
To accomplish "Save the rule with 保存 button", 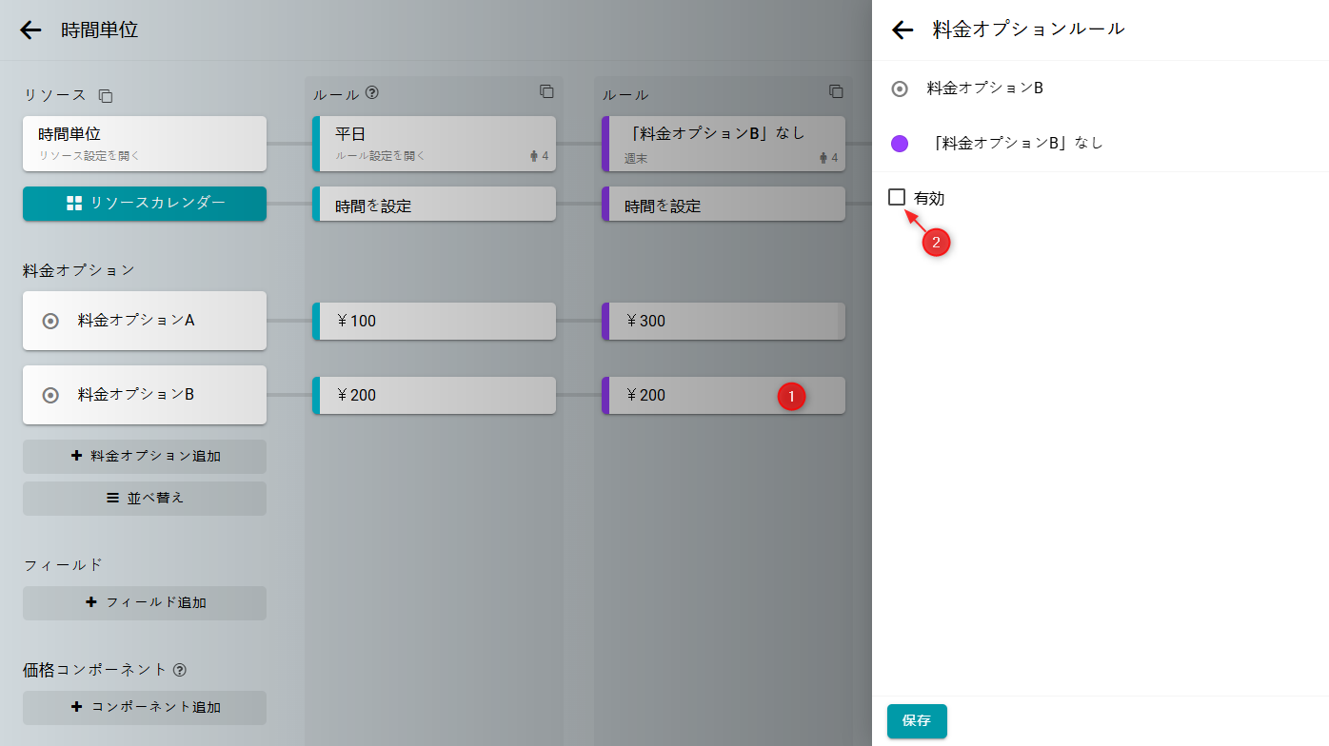I will (x=917, y=721).
